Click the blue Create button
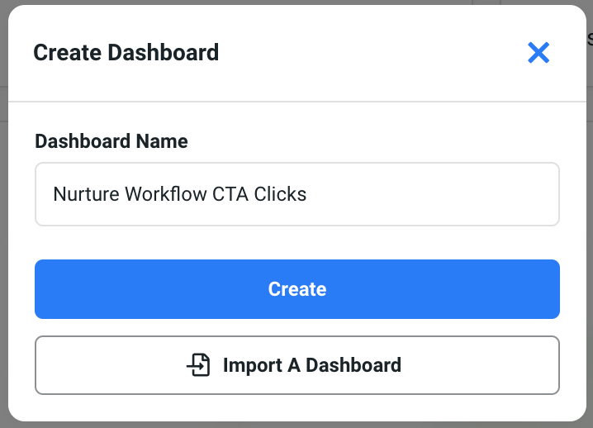Screen dimensions: 593x428 tap(297, 289)
